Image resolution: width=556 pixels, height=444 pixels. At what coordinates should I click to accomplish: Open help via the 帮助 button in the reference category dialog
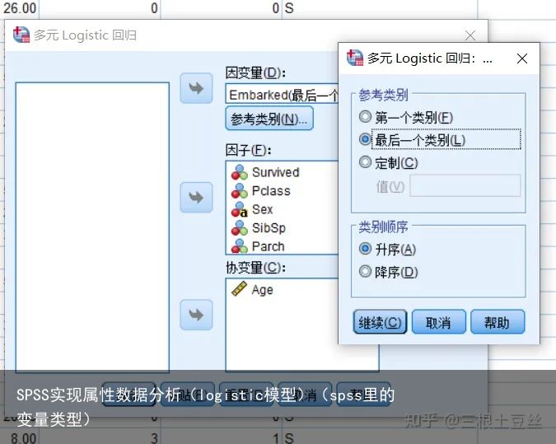coord(498,322)
